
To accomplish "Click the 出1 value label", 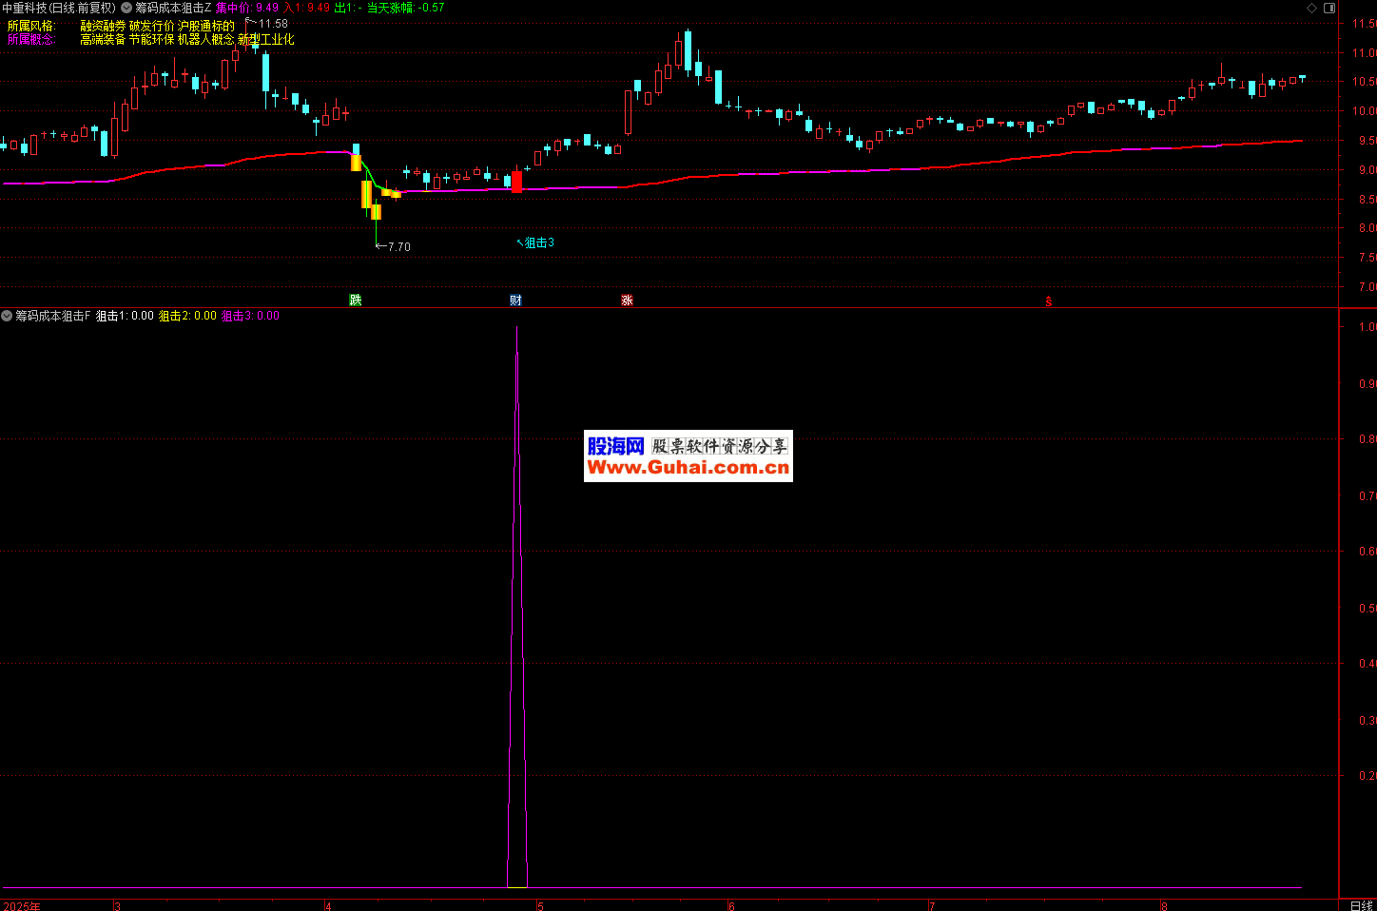I will pos(348,8).
